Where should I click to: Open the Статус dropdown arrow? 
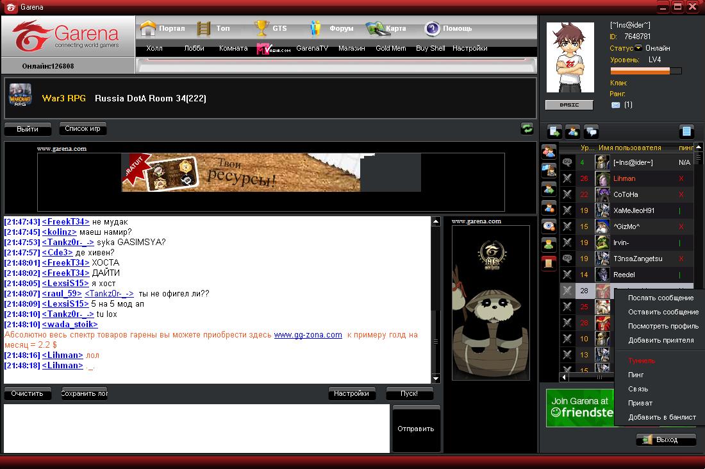[638, 47]
